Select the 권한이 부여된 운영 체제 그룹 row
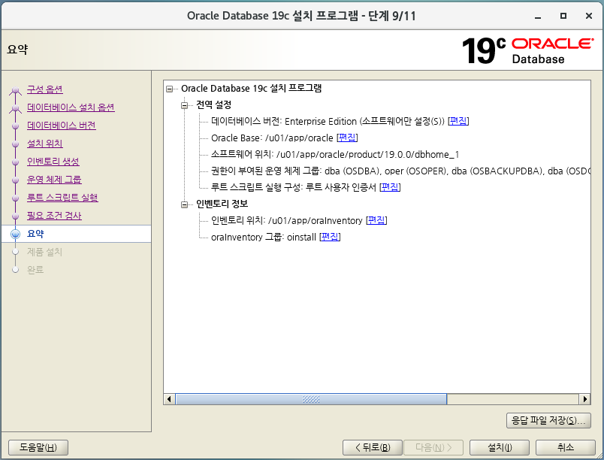Viewport: 604px width, 460px height. point(400,171)
